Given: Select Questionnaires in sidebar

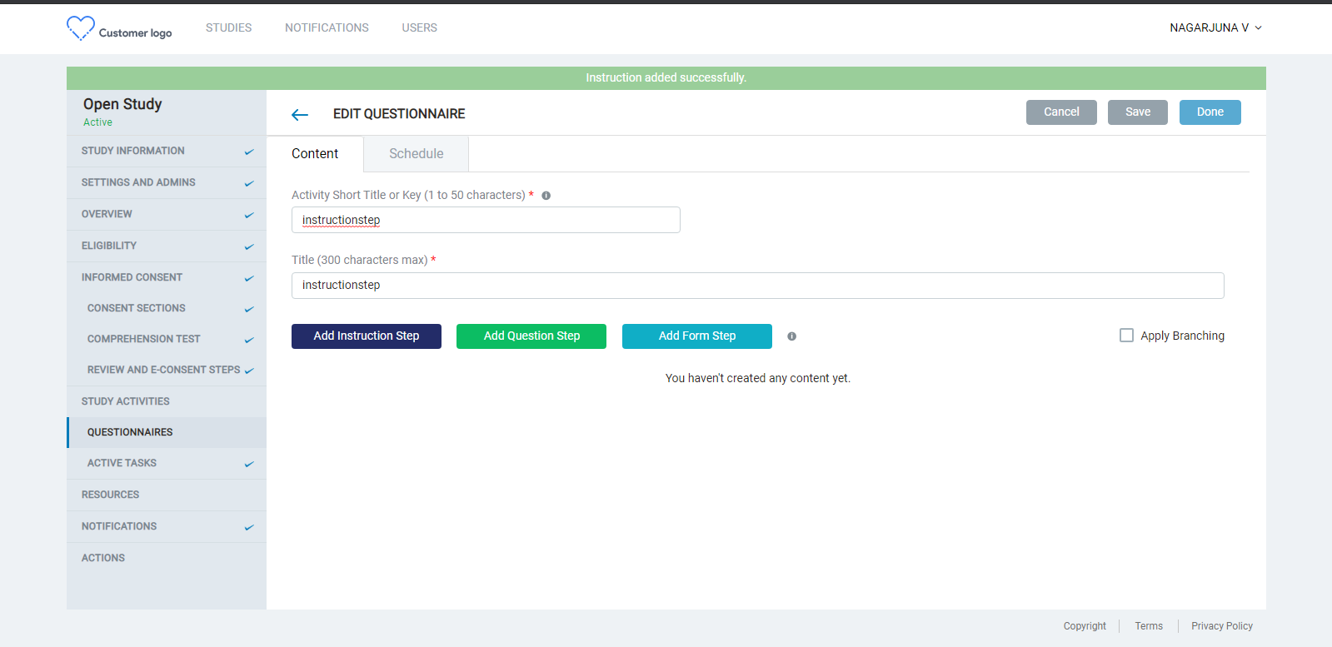Looking at the screenshot, I should point(167,433).
